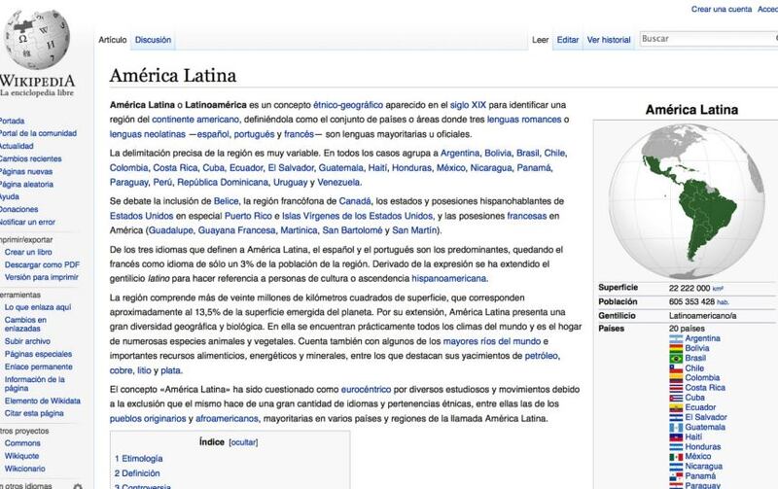This screenshot has width=778, height=489.
Task: Click the Chile flag icon
Action: click(675, 368)
